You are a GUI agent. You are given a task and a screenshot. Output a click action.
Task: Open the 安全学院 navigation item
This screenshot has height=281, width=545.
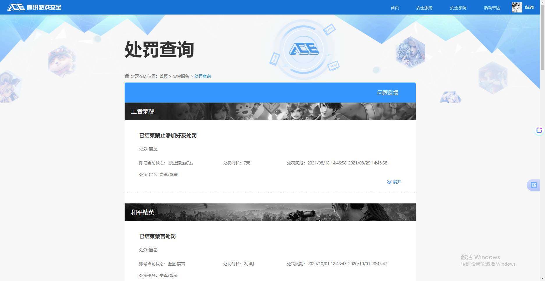(458, 8)
